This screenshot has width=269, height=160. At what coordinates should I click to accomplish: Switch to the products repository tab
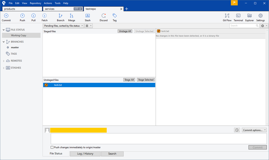click(22, 9)
